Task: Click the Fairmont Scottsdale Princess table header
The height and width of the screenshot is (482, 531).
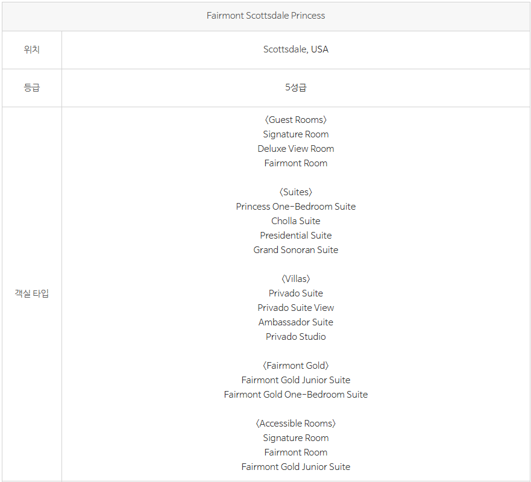Action: (266, 16)
